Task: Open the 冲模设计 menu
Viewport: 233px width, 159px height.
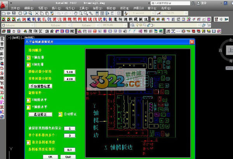Action: click(x=139, y=8)
